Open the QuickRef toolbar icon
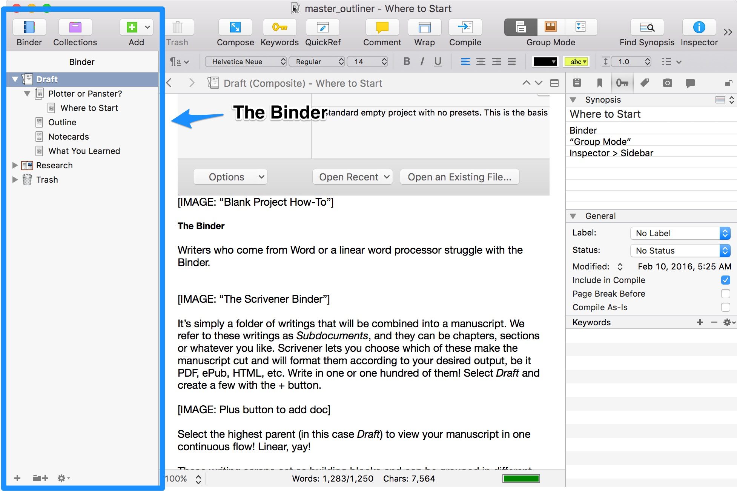The image size is (737, 491). click(323, 28)
